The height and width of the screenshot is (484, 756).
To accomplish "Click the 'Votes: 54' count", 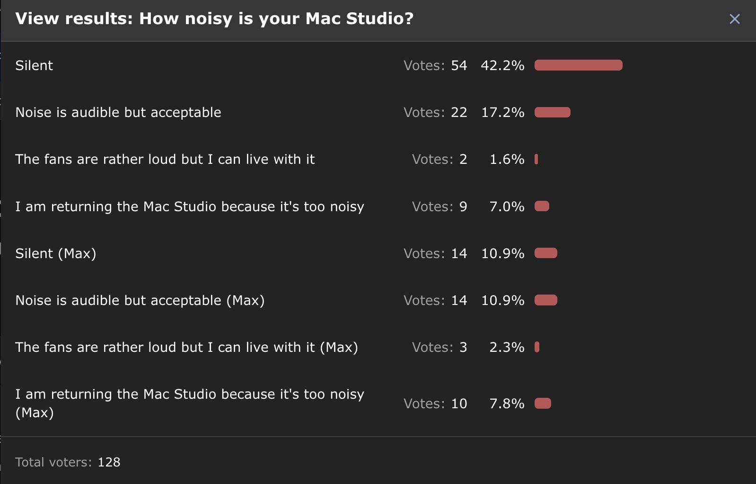I will click(x=435, y=65).
